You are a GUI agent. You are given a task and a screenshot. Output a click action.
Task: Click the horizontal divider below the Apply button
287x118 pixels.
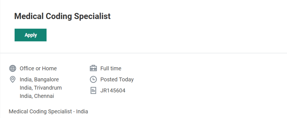click(143, 53)
